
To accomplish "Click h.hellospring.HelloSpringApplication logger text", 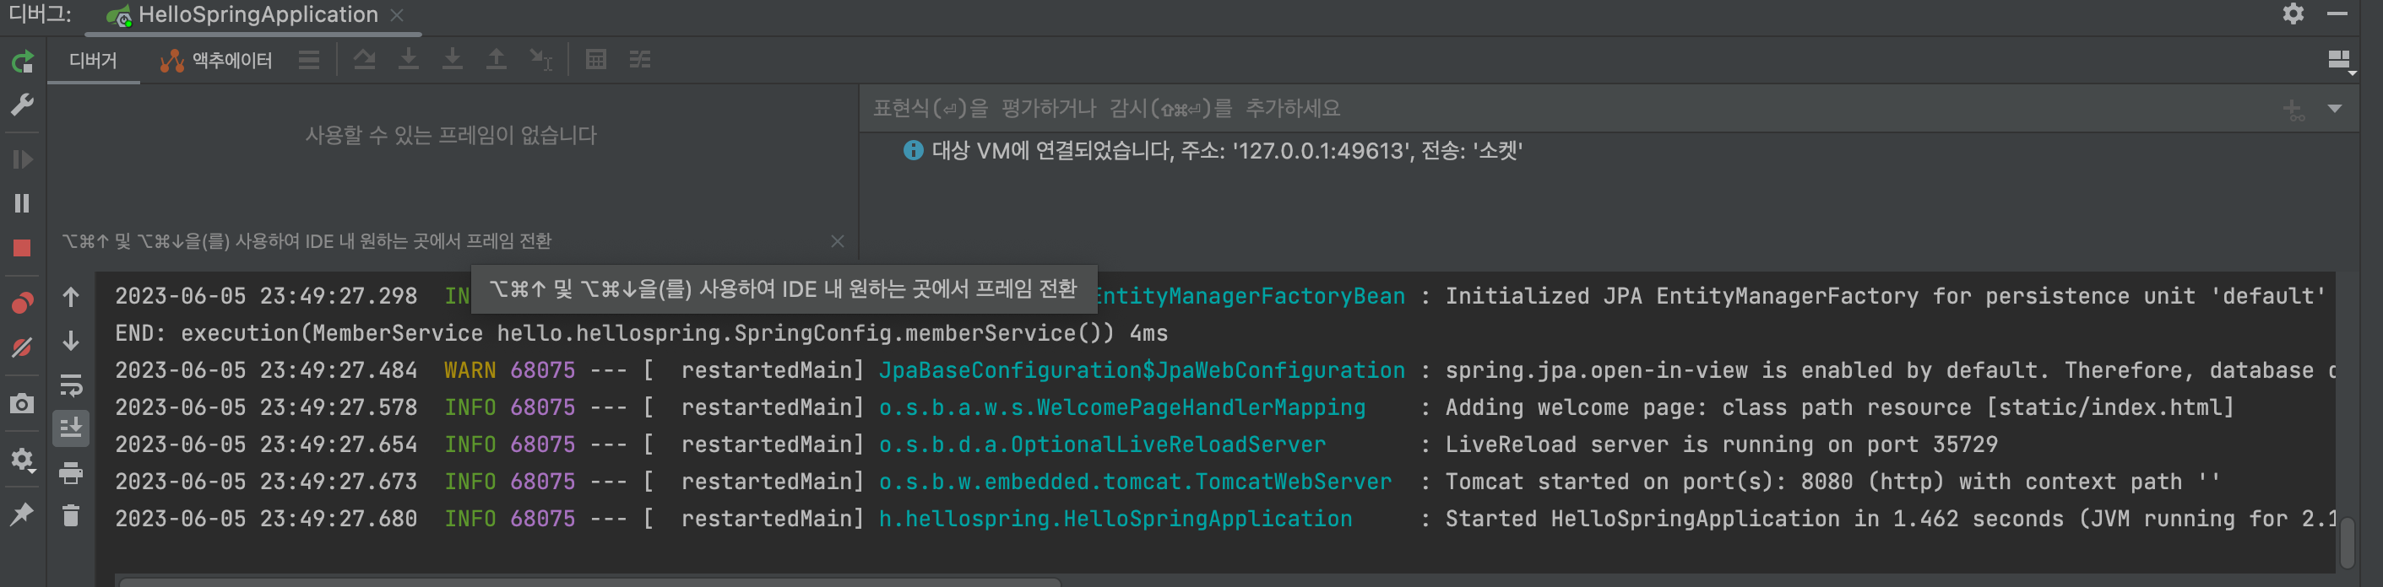I will tap(1116, 519).
